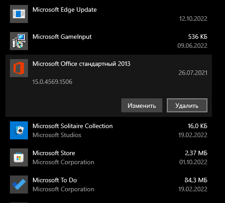Click the orange Microsoft Office logo icon
The width and height of the screenshot is (225, 203).
[19, 68]
